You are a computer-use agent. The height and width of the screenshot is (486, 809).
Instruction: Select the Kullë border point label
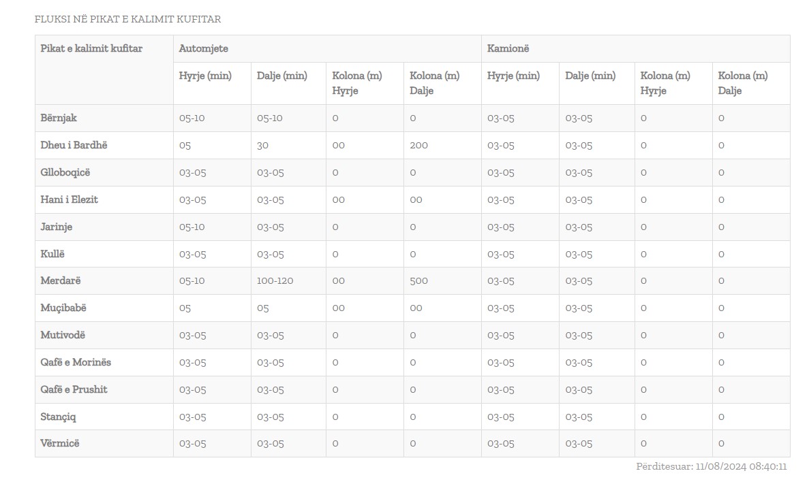coord(52,254)
